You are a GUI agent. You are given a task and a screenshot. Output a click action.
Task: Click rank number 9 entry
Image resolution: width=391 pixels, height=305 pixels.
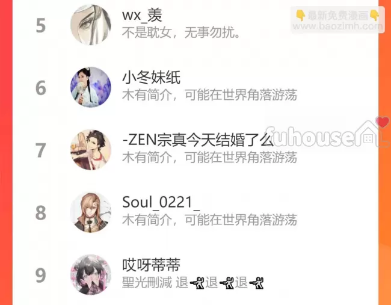pyautogui.click(x=41, y=276)
